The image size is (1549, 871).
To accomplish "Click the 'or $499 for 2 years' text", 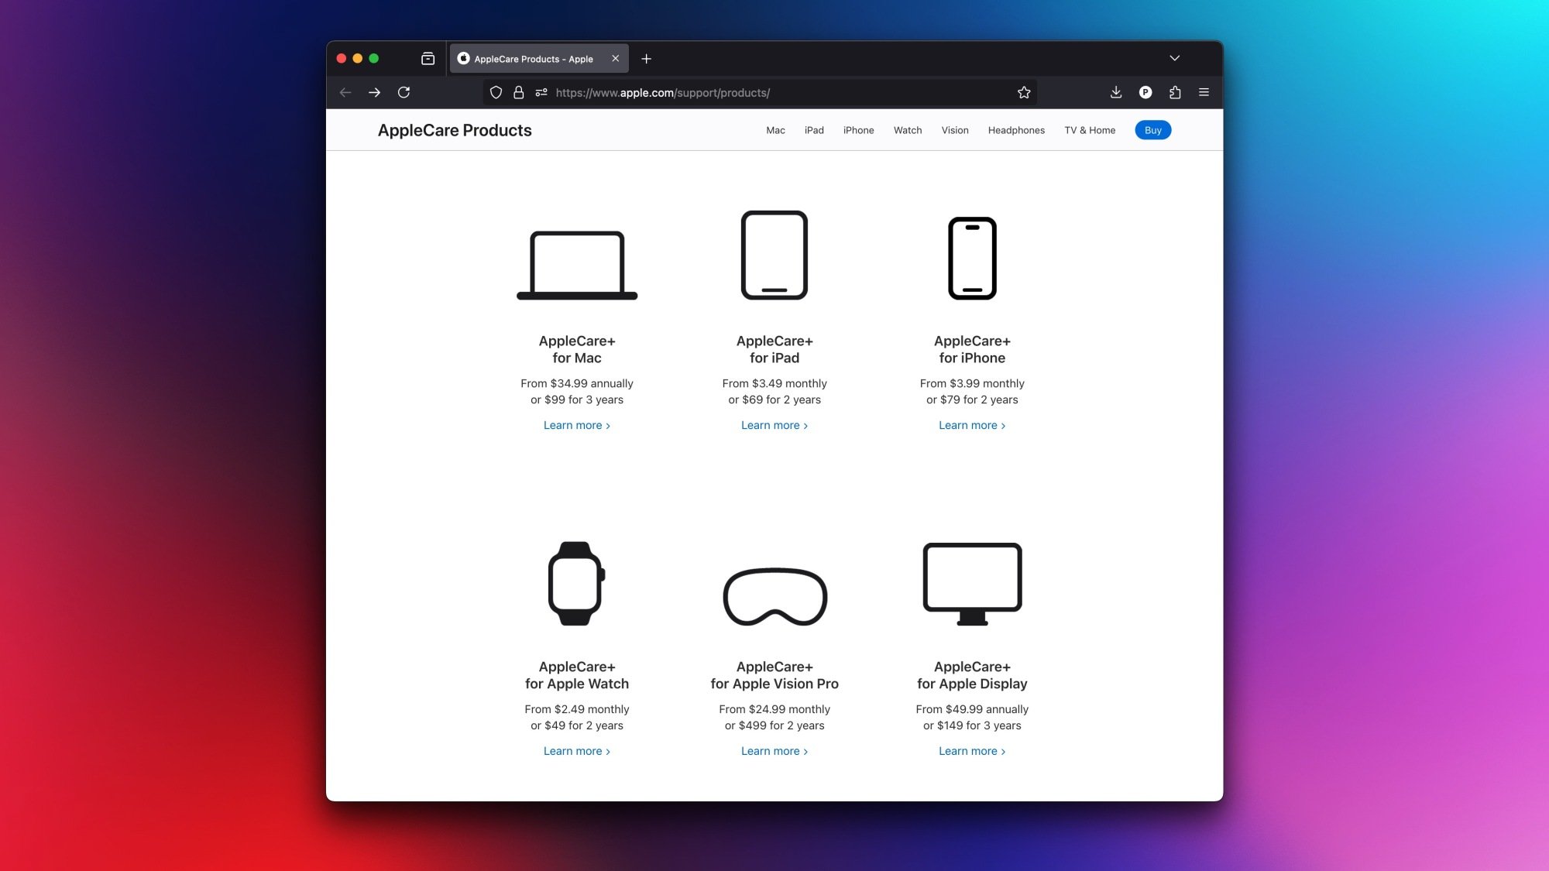I will click(774, 726).
